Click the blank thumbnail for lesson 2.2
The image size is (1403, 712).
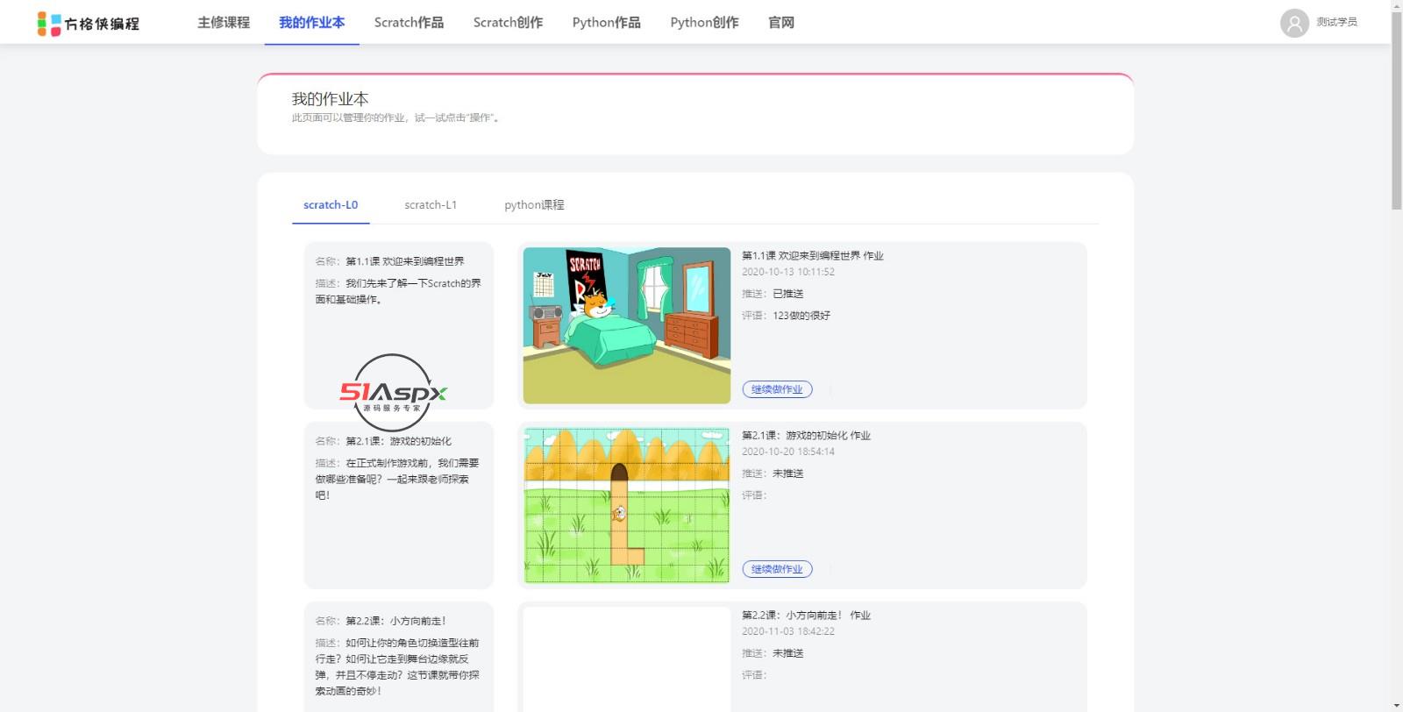(626, 658)
